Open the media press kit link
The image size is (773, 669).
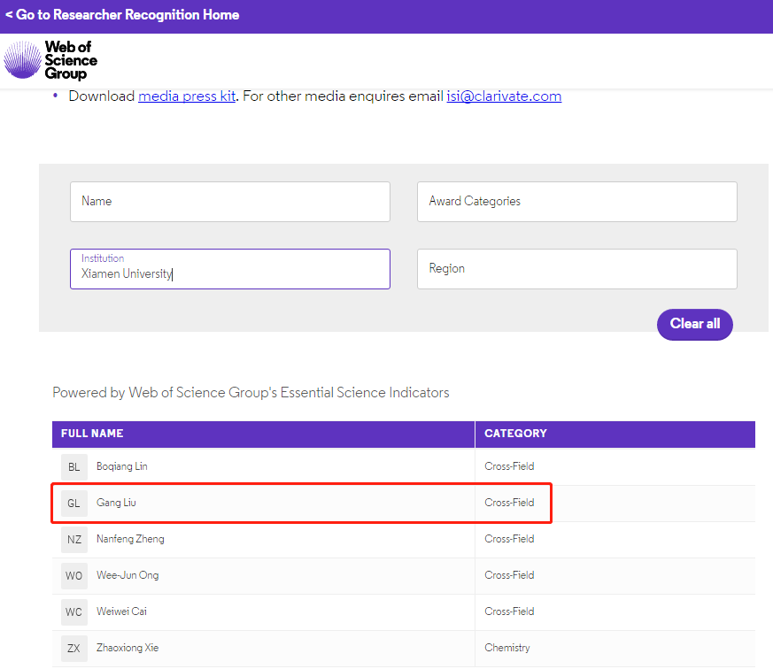pyautogui.click(x=187, y=96)
